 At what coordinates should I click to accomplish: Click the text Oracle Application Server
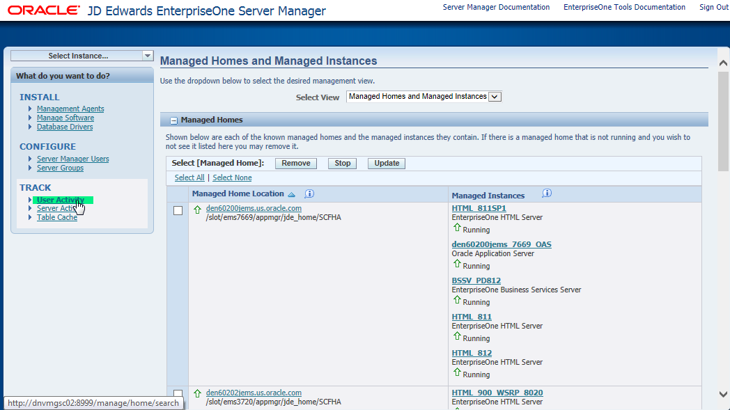click(x=492, y=253)
